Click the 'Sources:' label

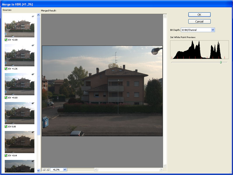(7, 10)
